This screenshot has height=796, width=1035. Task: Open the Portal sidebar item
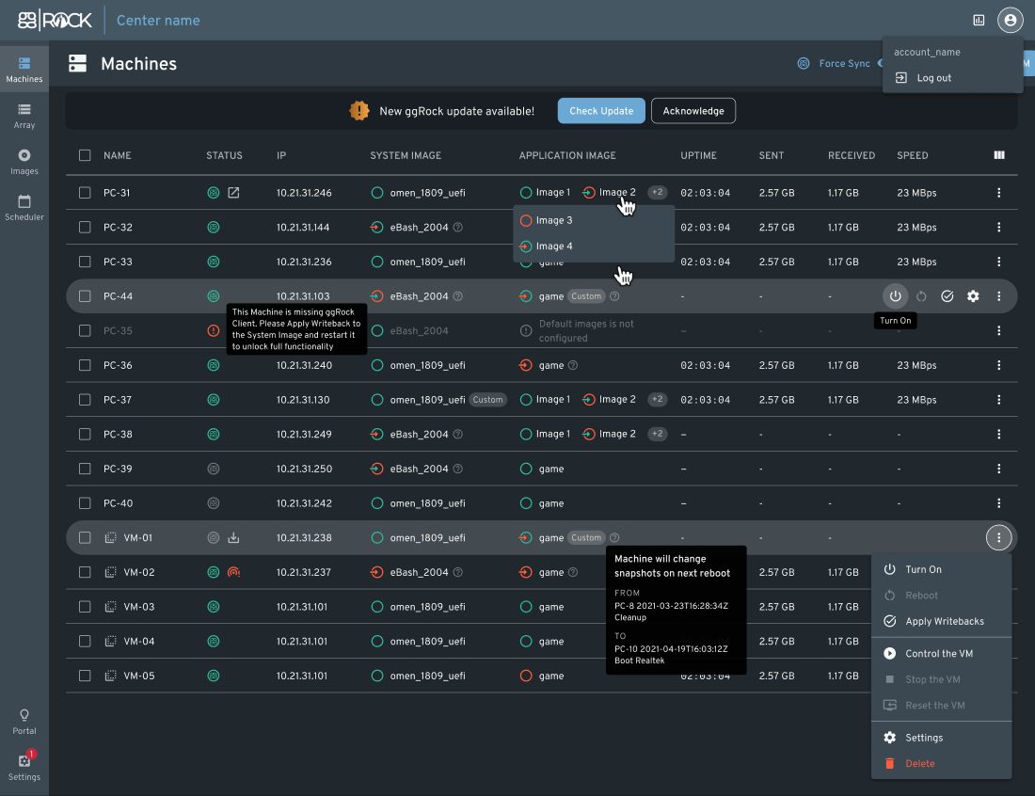pyautogui.click(x=24, y=722)
